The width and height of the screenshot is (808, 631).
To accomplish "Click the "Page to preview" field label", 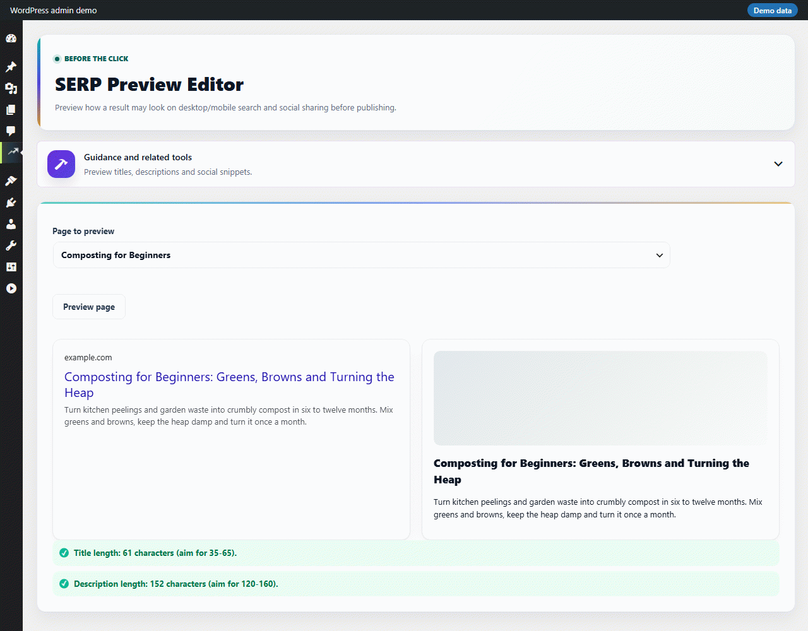I will (83, 231).
